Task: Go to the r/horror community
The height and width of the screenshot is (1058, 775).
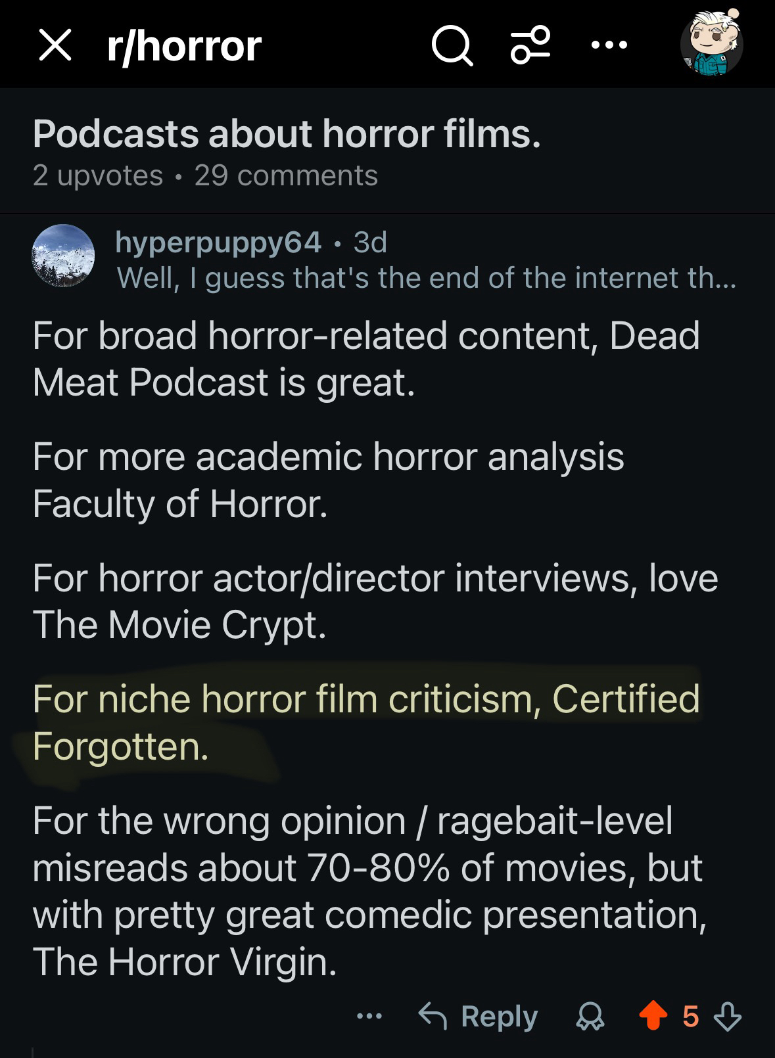Action: pos(184,46)
